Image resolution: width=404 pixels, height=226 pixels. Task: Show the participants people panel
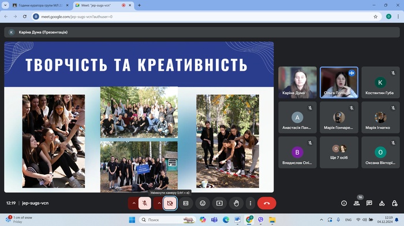pos(357,203)
